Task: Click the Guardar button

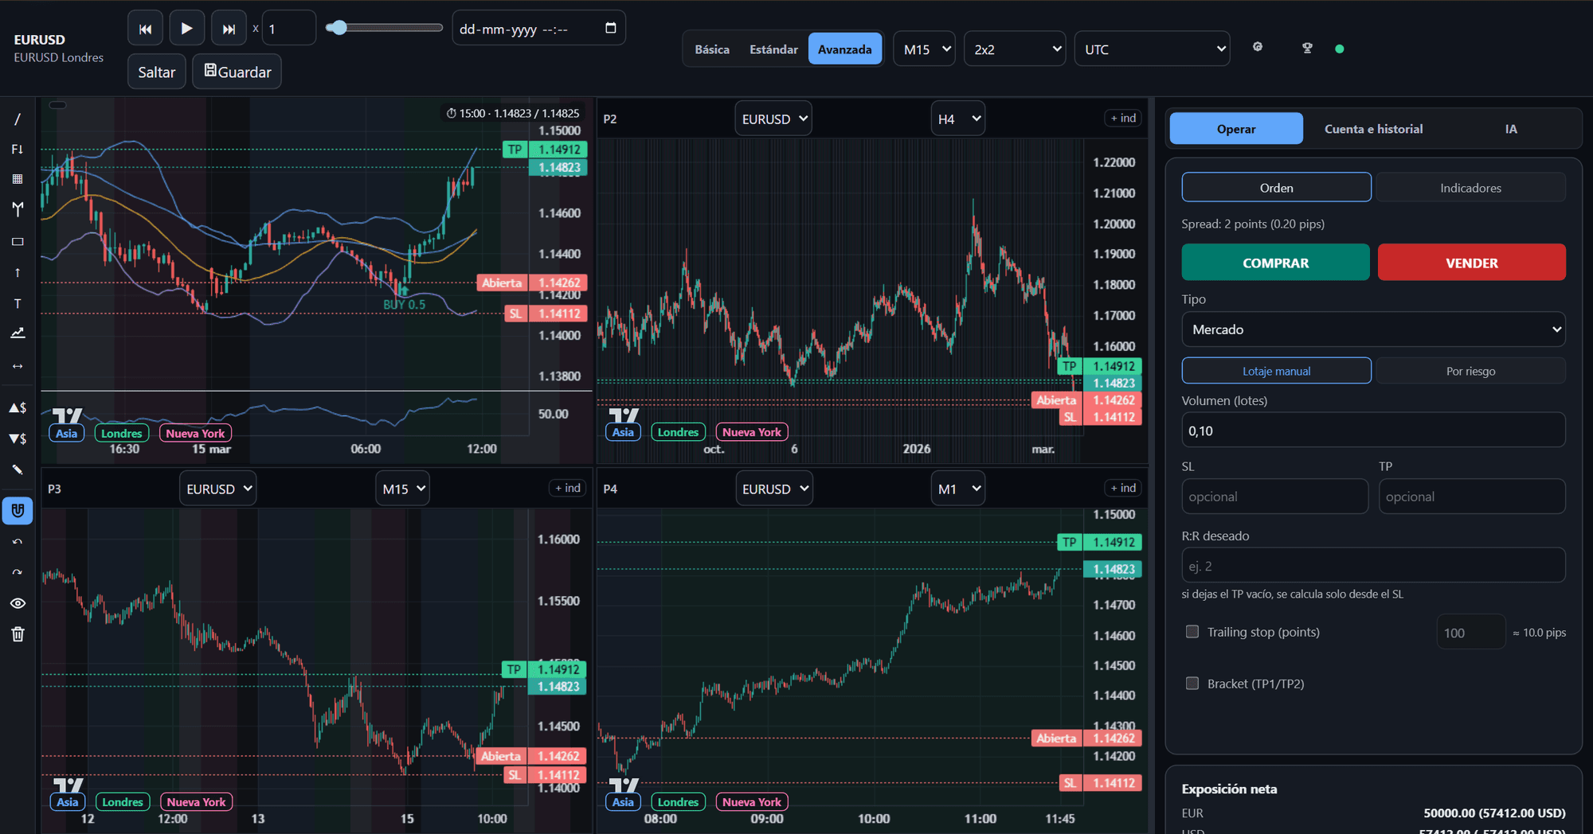Action: [x=237, y=72]
